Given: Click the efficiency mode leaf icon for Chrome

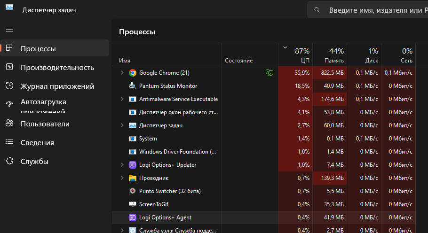Looking at the screenshot, I should (269, 73).
